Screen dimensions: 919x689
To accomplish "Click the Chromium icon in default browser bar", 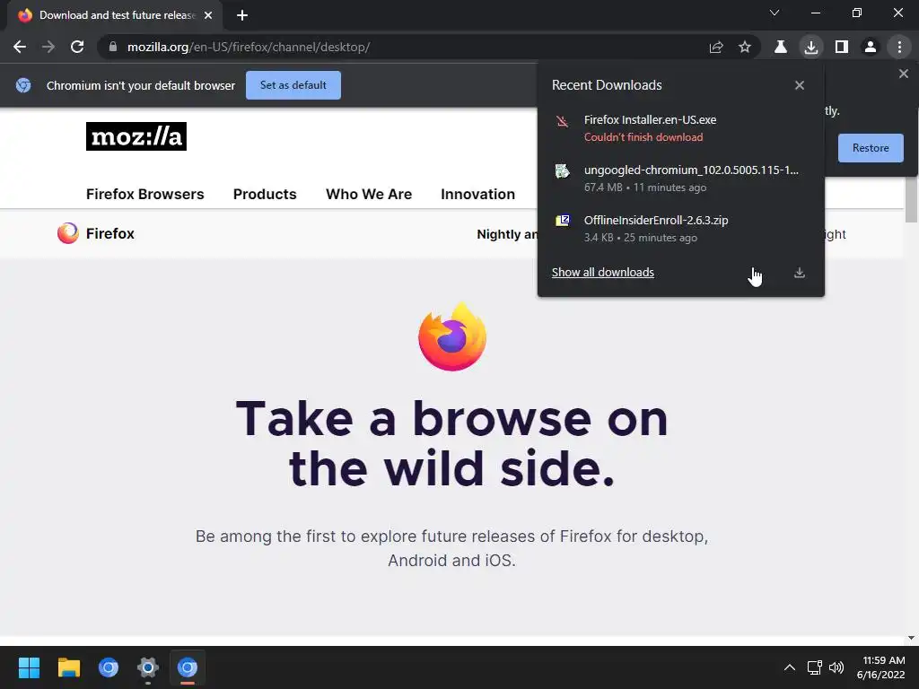I will point(23,85).
